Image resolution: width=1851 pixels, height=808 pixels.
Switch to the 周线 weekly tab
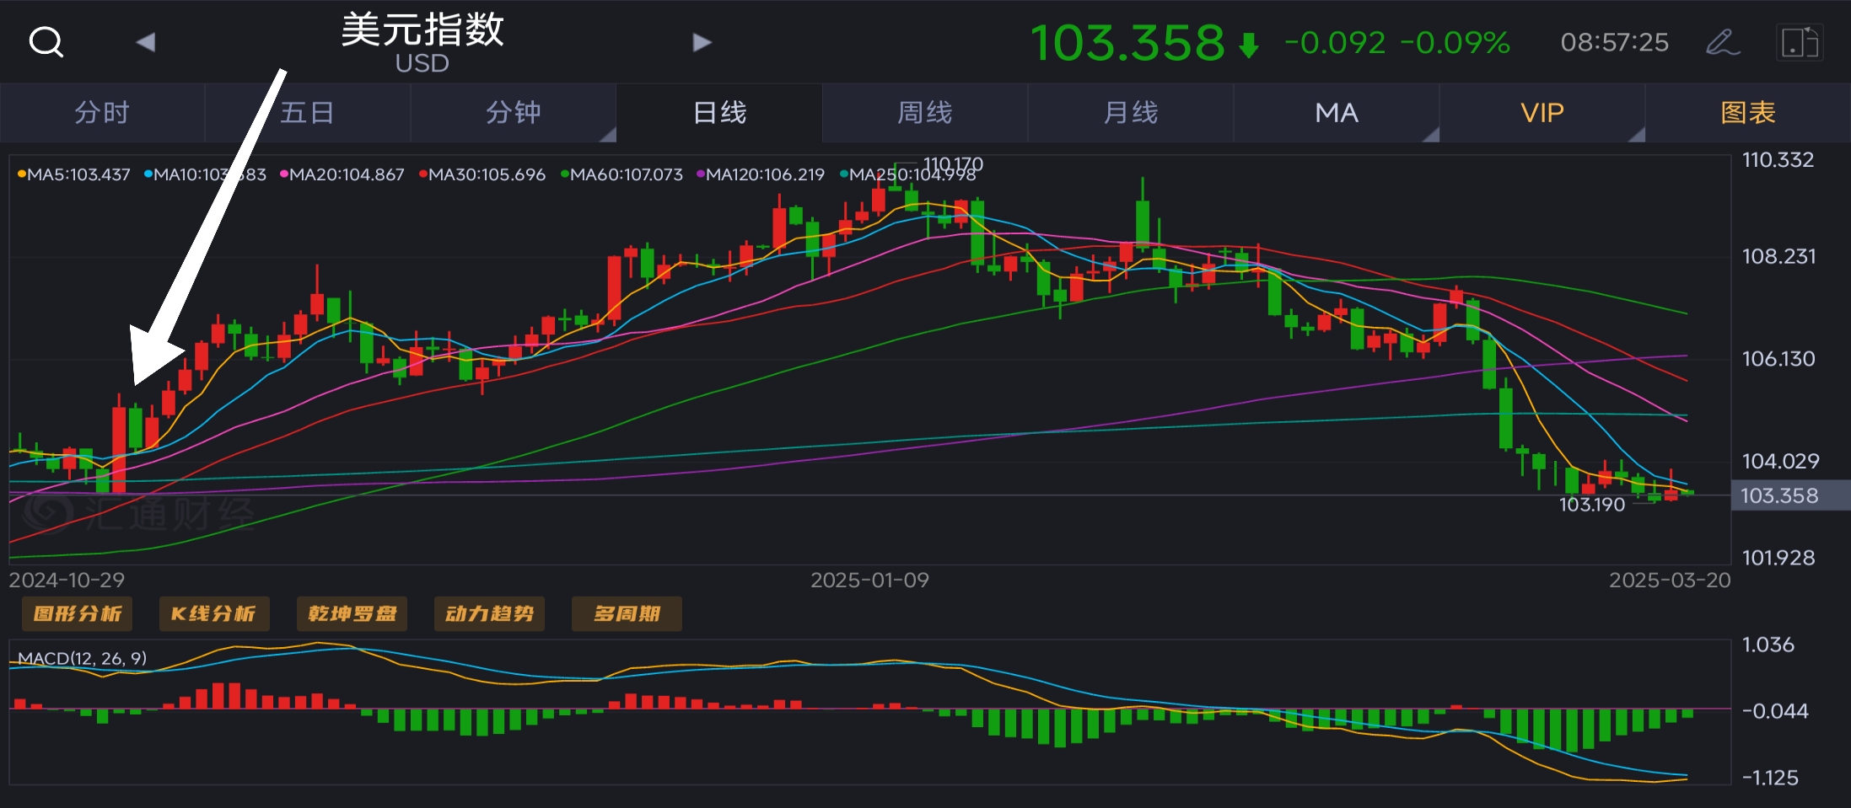coord(924,111)
